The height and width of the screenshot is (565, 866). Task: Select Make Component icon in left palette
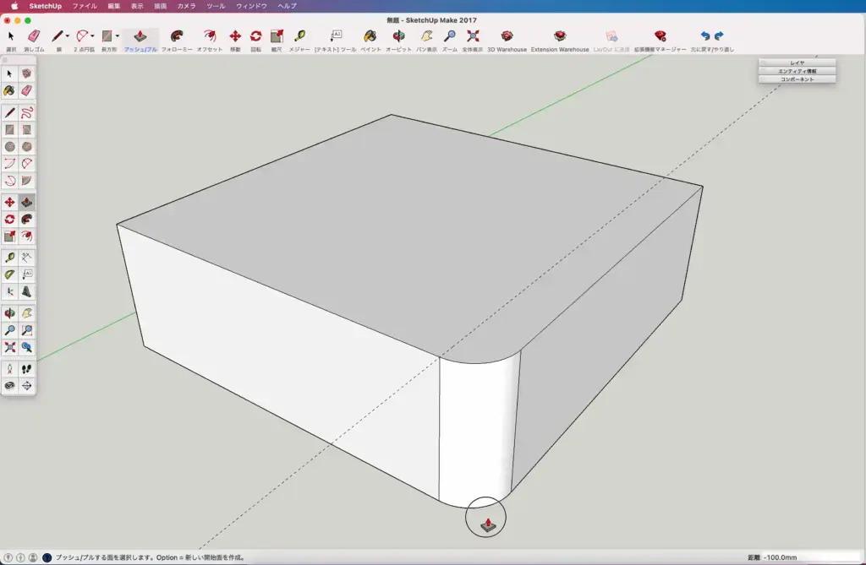tap(26, 73)
